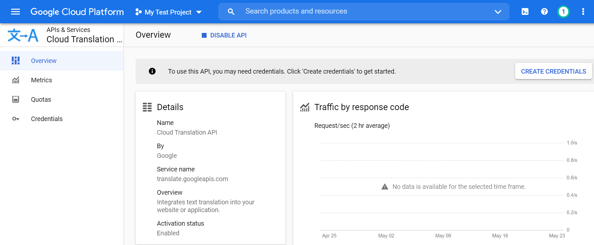594x245 pixels.
Task: Open the Credentials sidebar item
Action: pyautogui.click(x=62, y=119)
